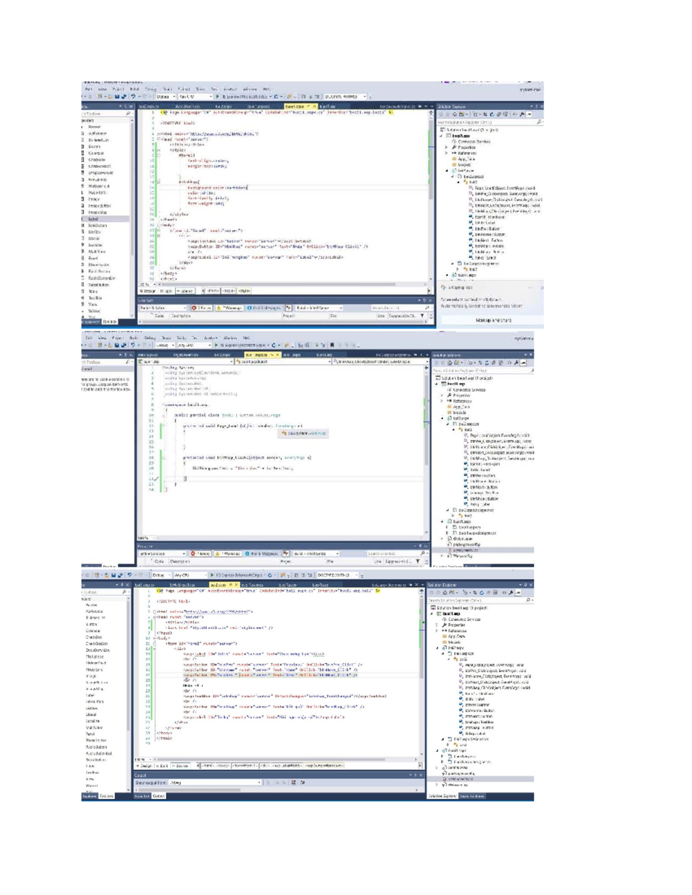This screenshot has height=895, width=692.
Task: Click Properties wrench icon in top Solution Explorer toolbar
Action: tap(521, 114)
